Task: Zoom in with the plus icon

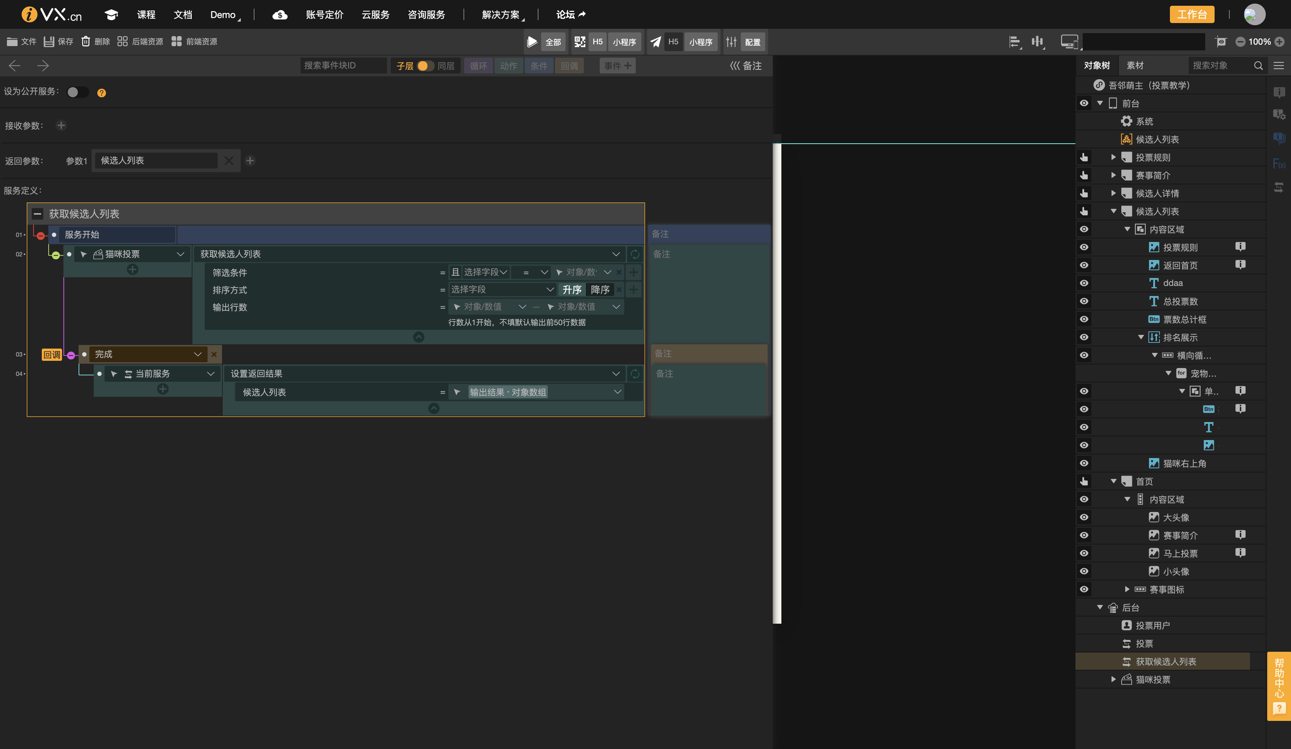Action: (x=1279, y=42)
